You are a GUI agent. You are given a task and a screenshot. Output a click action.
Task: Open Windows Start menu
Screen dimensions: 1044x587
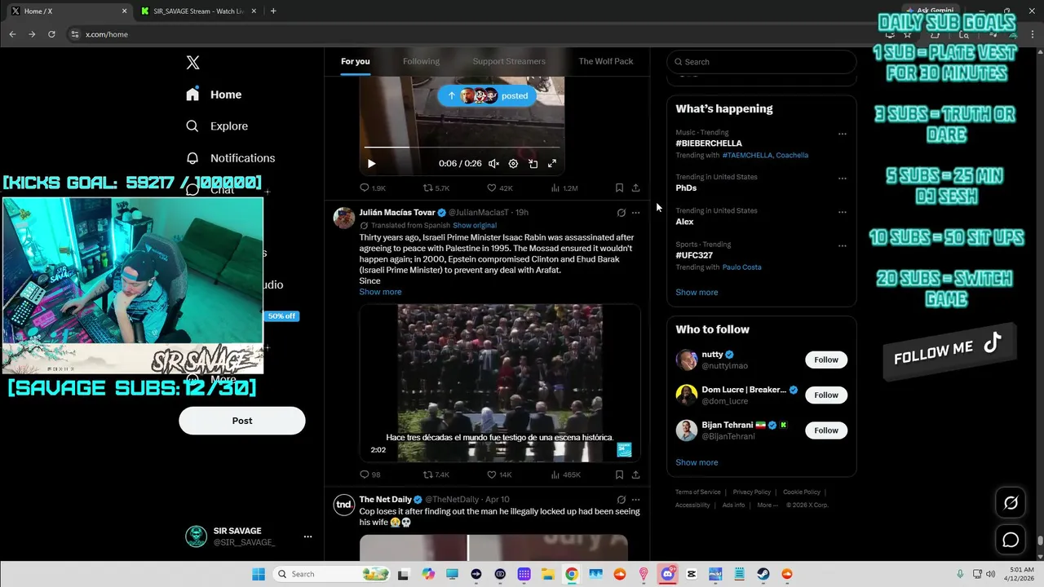click(x=258, y=574)
